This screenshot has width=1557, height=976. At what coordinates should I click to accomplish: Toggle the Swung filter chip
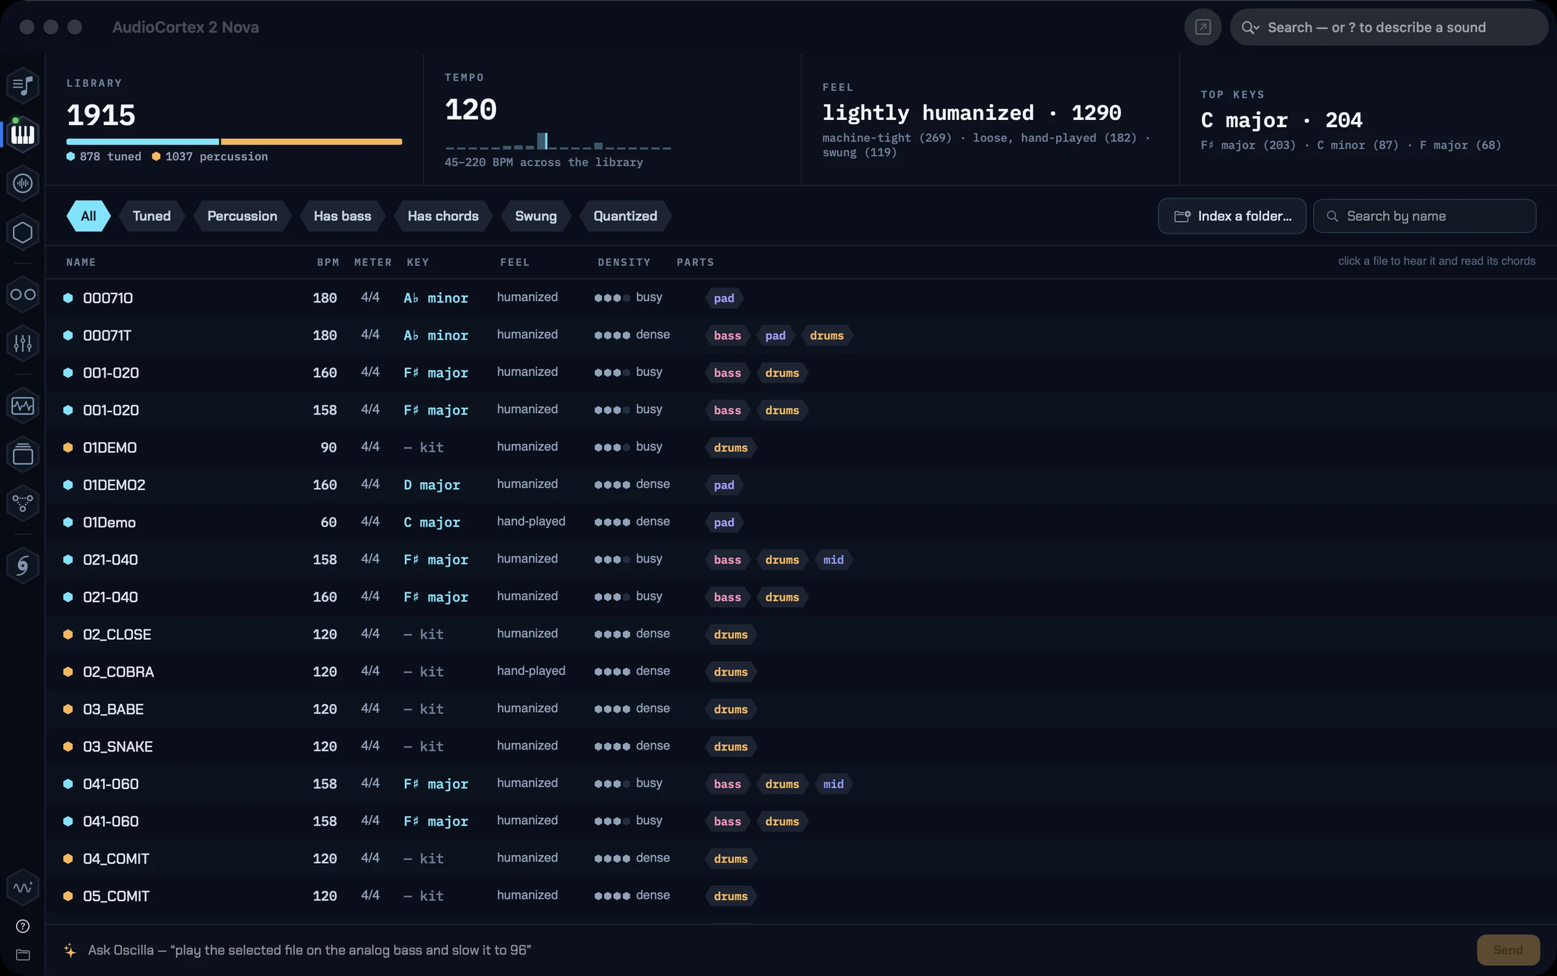(x=536, y=216)
